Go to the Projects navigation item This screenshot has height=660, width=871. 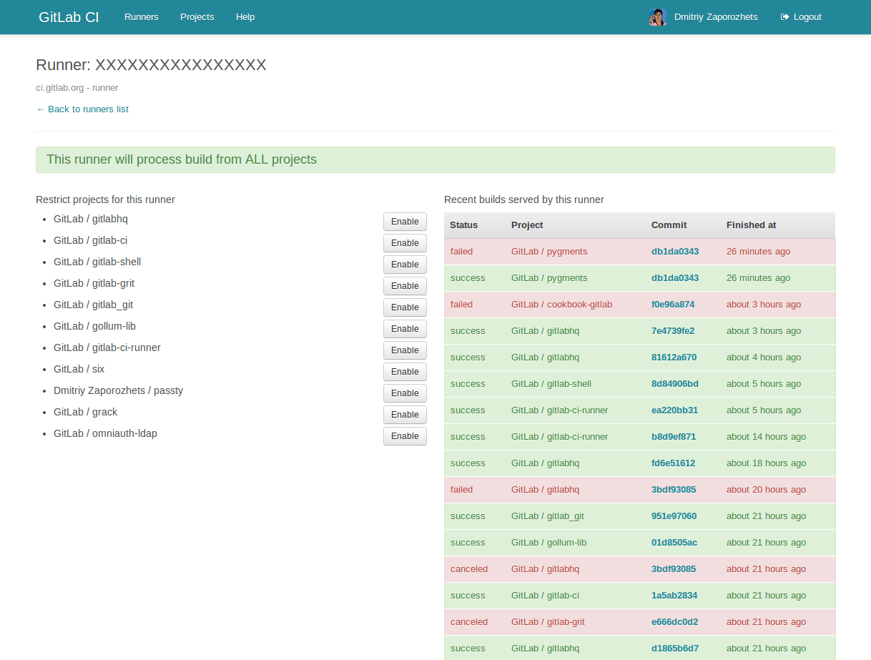(x=197, y=17)
